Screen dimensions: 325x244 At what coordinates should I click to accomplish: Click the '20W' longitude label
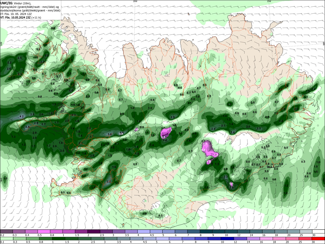[135, 1]
